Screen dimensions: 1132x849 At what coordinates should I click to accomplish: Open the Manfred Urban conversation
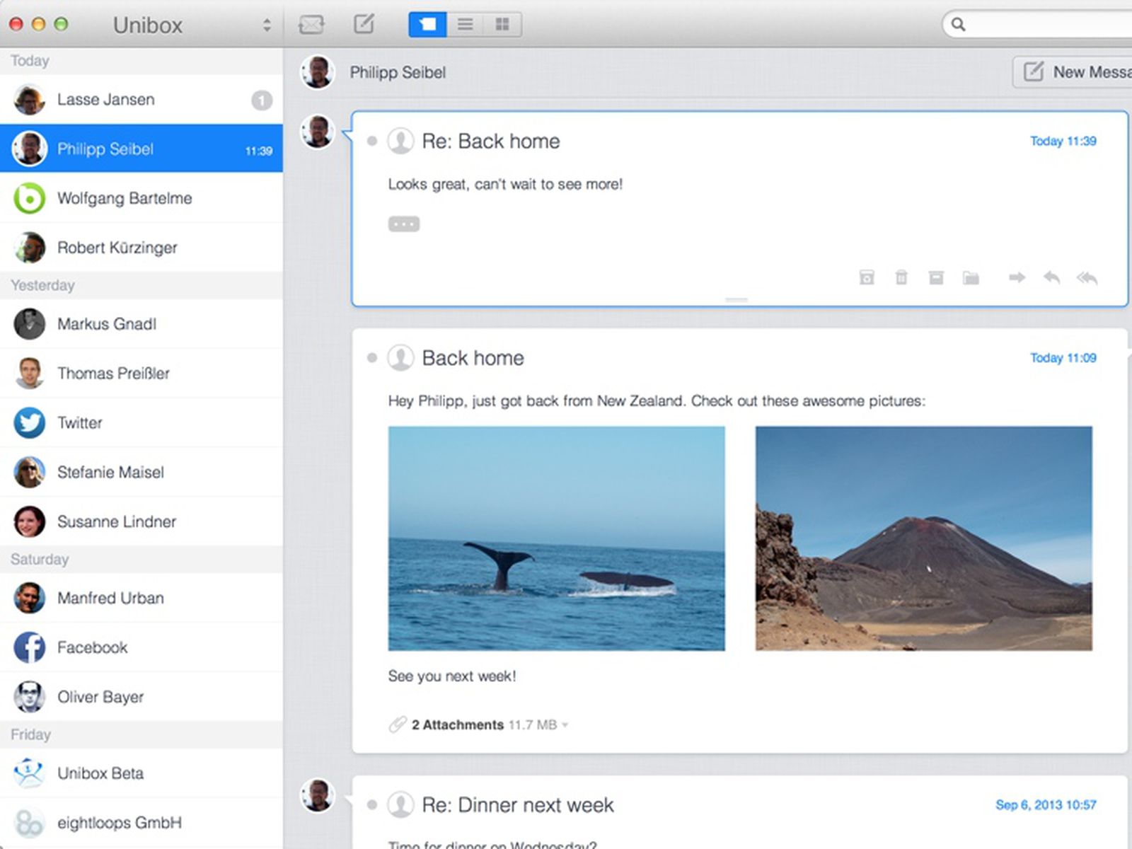click(x=141, y=599)
